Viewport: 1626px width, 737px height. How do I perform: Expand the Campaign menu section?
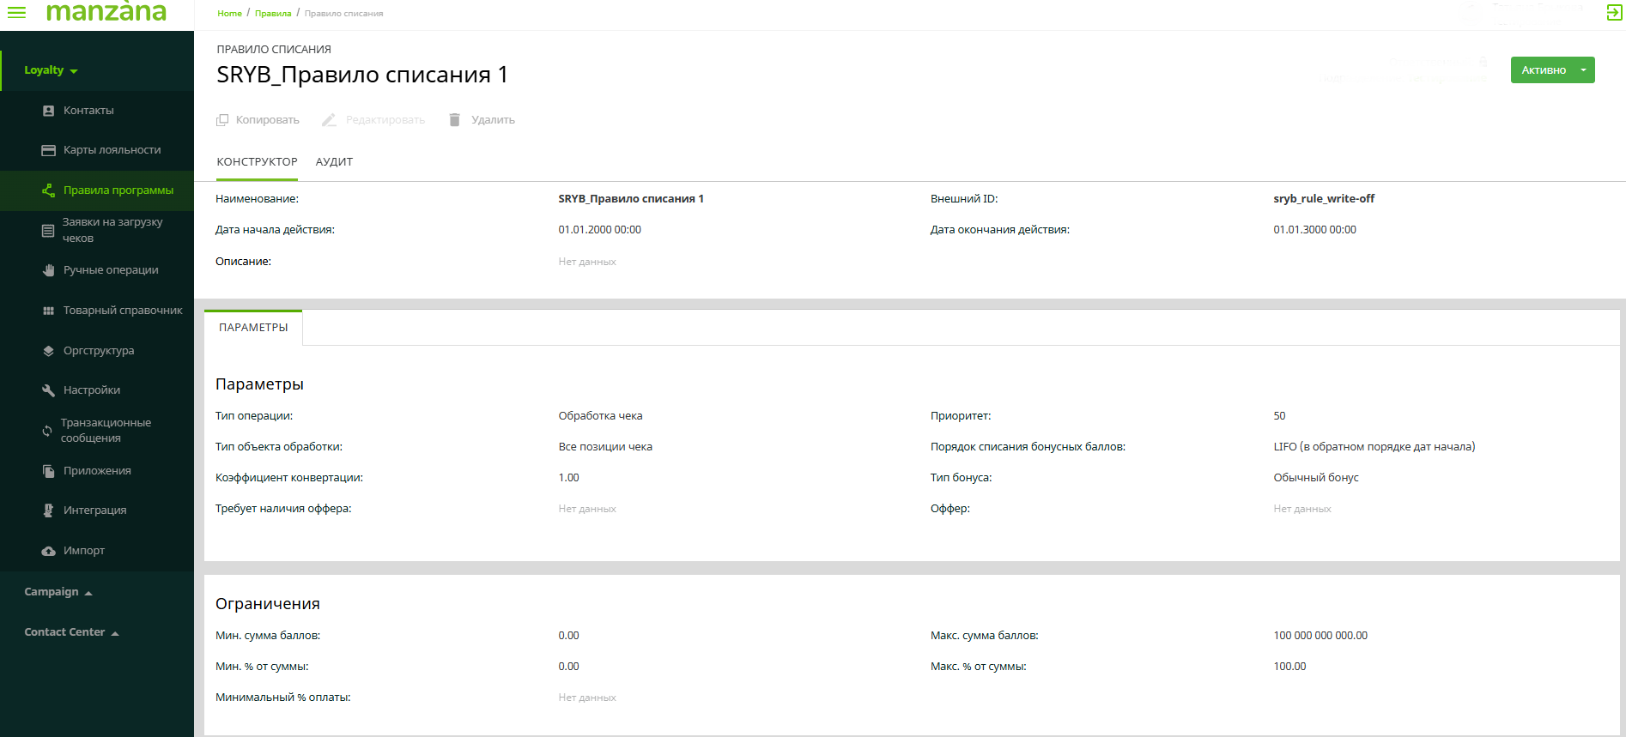(58, 592)
